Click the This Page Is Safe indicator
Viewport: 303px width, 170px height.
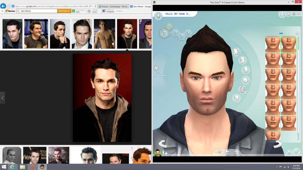point(79,11)
